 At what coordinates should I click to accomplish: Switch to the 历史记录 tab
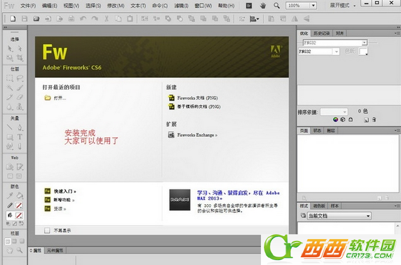tap(322, 33)
